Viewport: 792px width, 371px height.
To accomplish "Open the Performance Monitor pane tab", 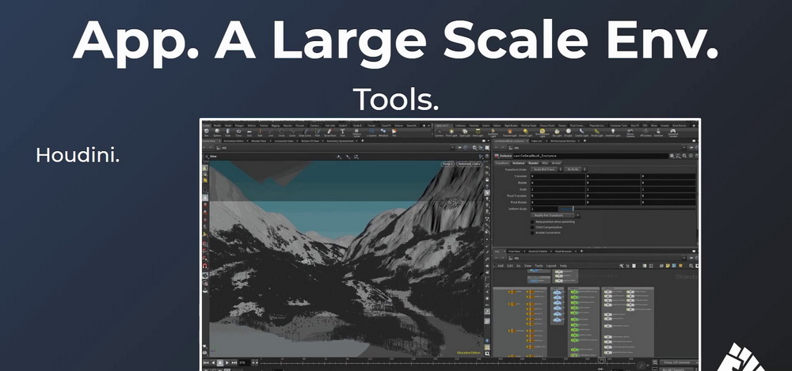I will [x=562, y=141].
